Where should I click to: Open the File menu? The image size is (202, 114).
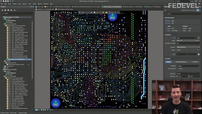tap(2, 4)
